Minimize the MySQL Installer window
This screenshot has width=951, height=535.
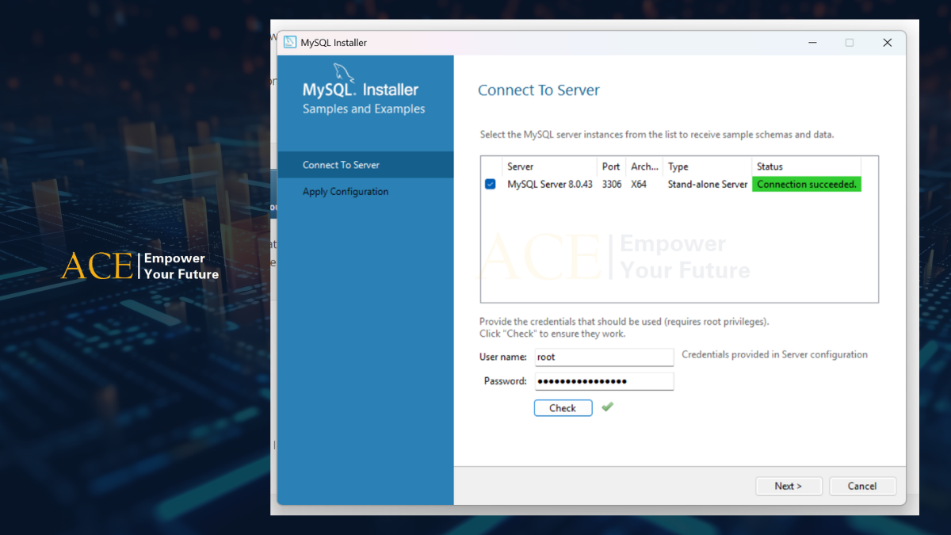pos(812,43)
